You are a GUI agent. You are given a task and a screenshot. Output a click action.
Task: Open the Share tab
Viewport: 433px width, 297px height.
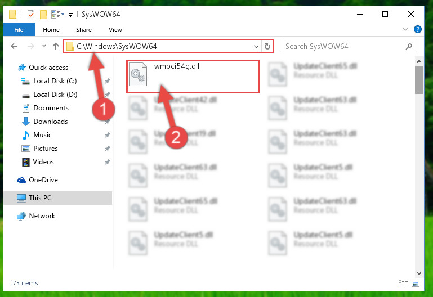(84, 30)
